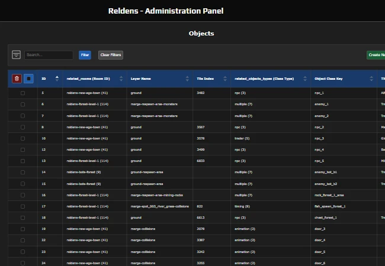Check the checkbox for row ID 5

tap(23, 93)
